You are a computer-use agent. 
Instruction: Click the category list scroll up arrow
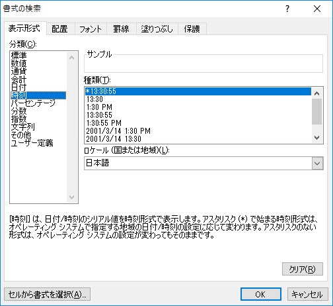(x=72, y=58)
